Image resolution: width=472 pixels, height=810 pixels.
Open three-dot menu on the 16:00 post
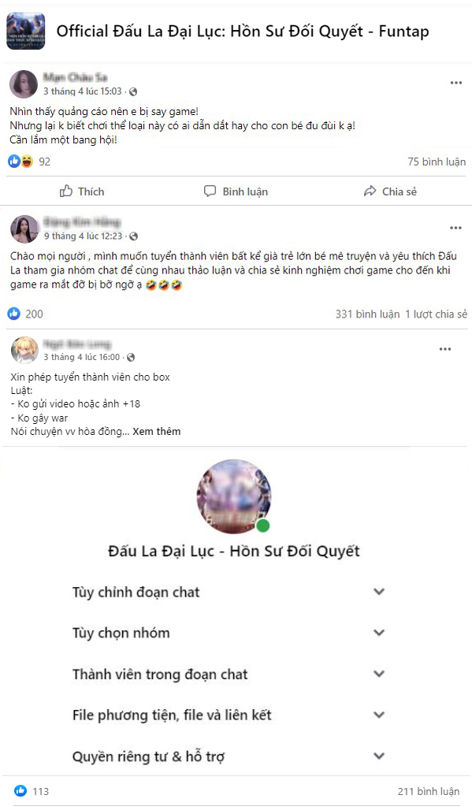[445, 349]
